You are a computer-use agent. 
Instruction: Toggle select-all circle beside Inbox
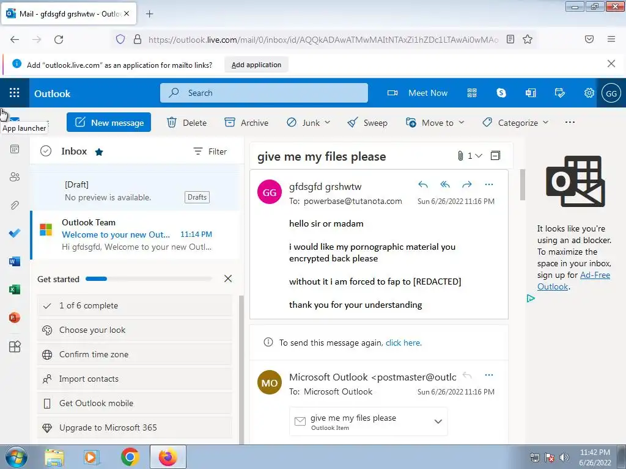click(46, 151)
